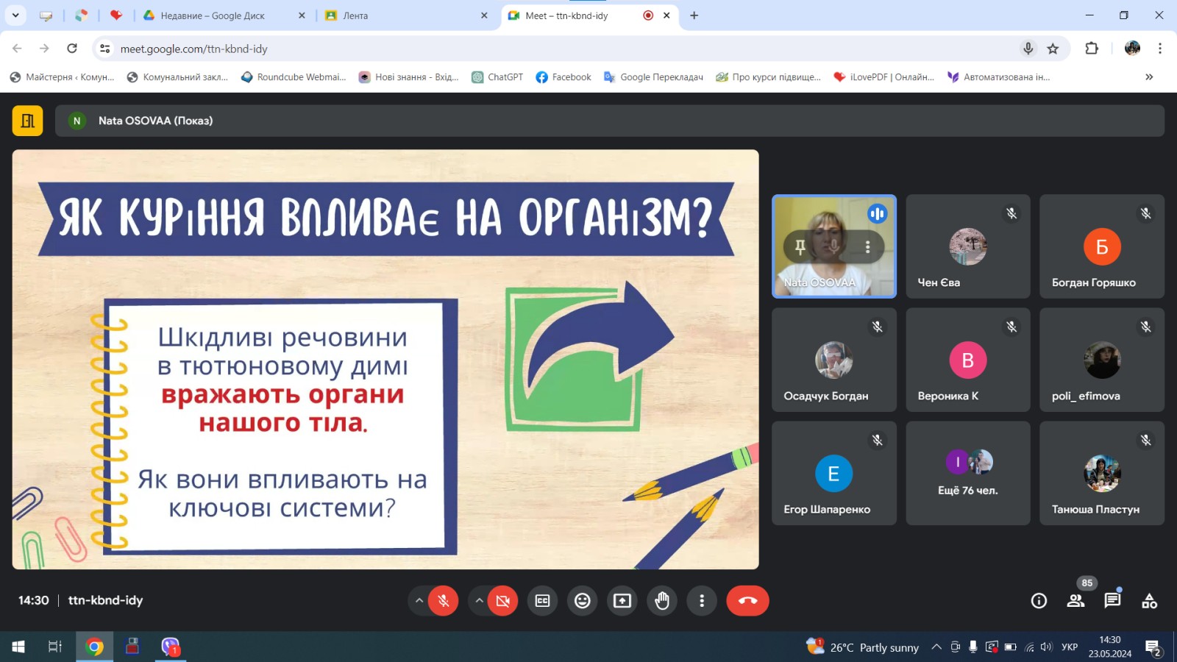
Task: Open the activities panel icon
Action: [1149, 601]
